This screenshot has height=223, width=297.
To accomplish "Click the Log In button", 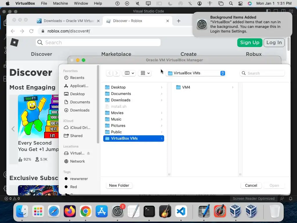I will [274, 42].
